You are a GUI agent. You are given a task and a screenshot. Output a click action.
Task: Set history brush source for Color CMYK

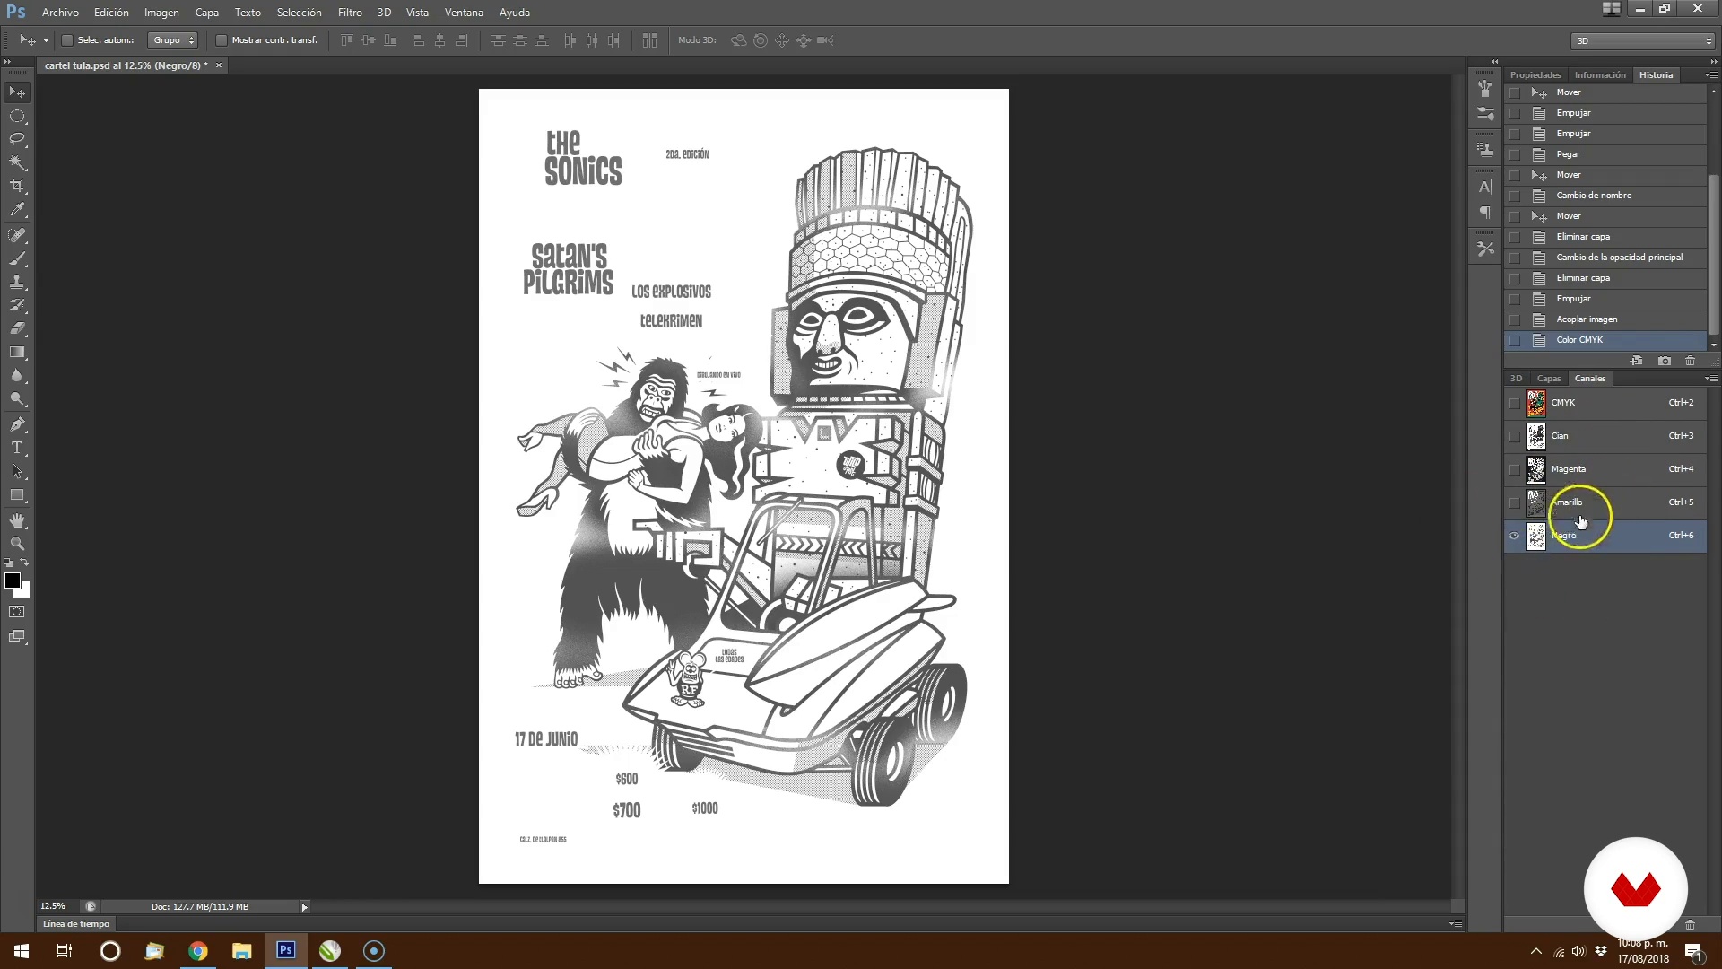(x=1515, y=340)
